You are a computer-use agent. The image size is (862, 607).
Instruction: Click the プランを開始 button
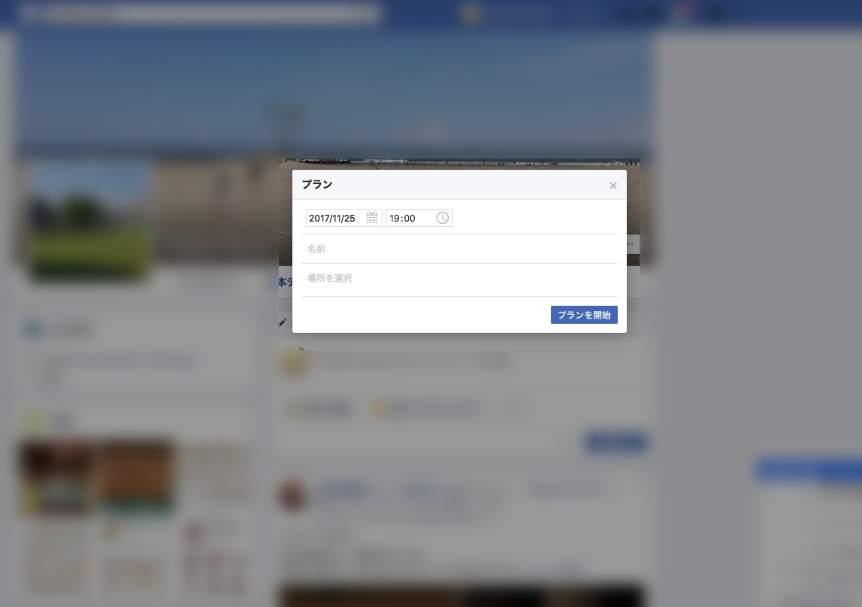pos(584,315)
